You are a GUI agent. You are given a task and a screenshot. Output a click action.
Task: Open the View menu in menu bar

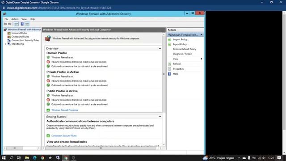[x=24, y=19]
